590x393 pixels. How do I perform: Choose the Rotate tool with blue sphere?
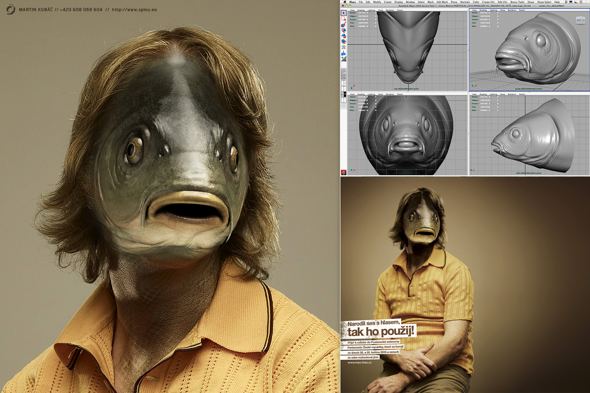tap(344, 36)
